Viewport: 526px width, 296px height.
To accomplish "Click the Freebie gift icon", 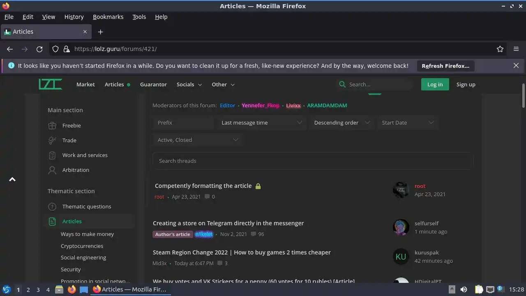I will coord(52,125).
